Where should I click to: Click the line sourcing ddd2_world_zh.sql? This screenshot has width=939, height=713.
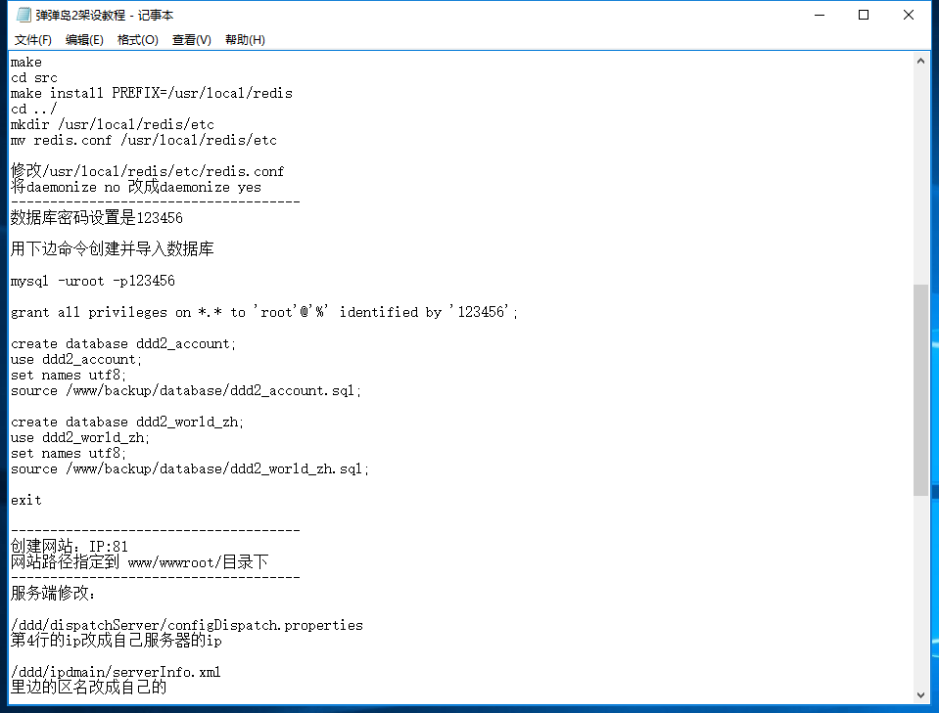[x=190, y=468]
